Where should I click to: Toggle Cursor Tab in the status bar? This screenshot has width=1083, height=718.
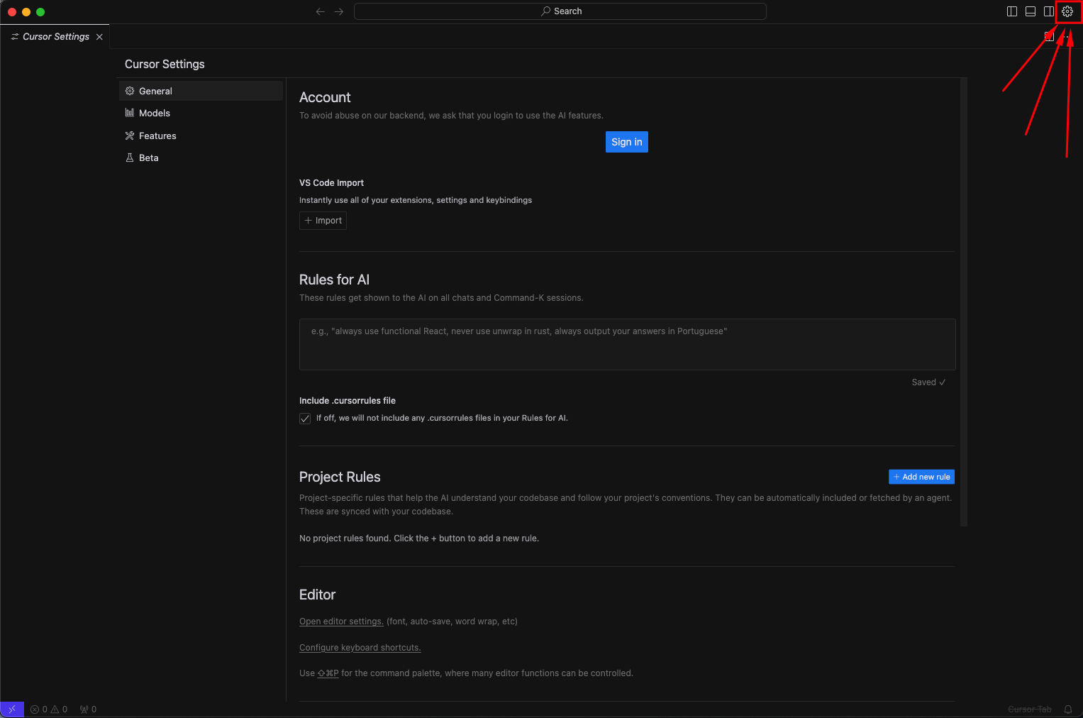pyautogui.click(x=1029, y=709)
